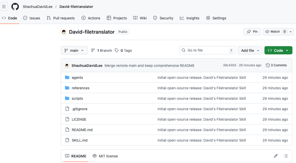Expand the main branch dropdown
The image size is (296, 163).
click(74, 50)
